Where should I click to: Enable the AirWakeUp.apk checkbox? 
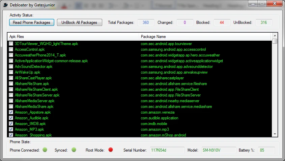pos(11,72)
